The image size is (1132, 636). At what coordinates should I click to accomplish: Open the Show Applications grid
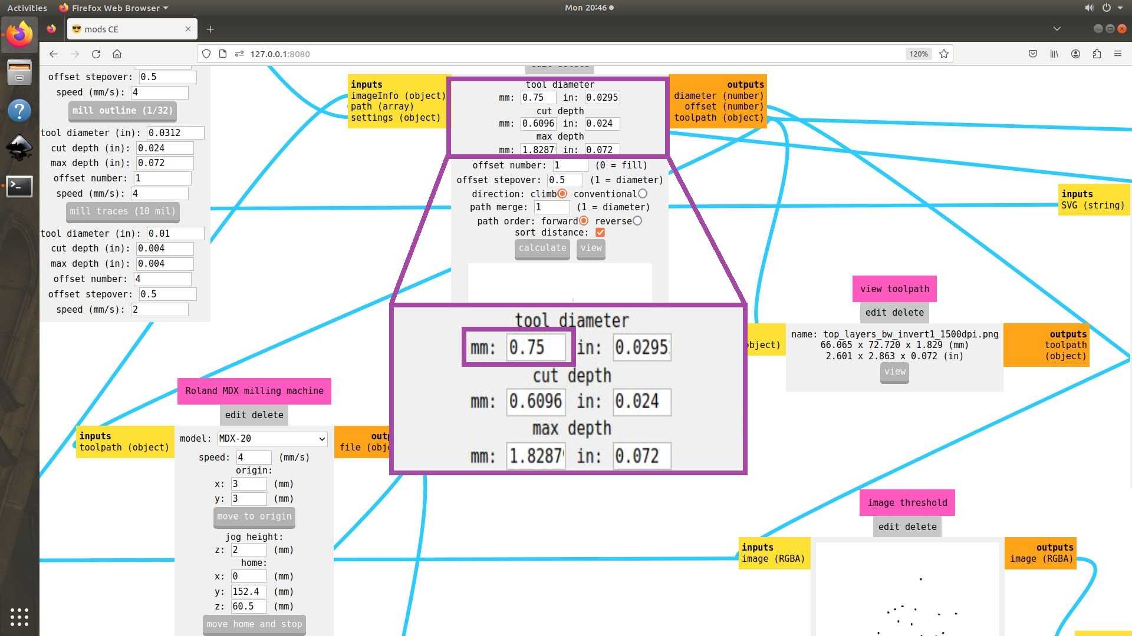pos(19,617)
